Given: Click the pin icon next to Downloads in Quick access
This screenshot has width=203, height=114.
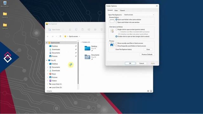Looking at the screenshot, I should pos(76,49).
